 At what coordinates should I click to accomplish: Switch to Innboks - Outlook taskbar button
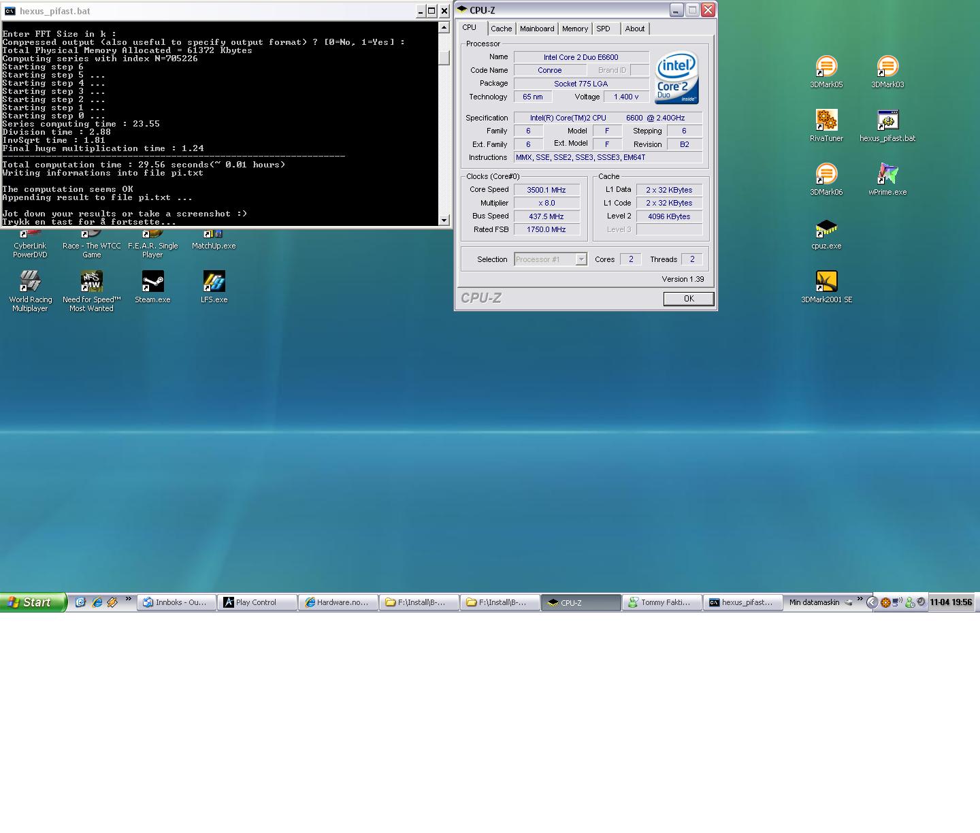point(176,602)
